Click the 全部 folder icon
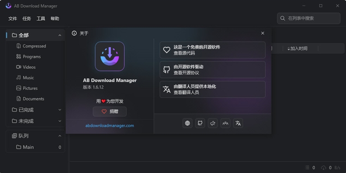346x173 pixels. pyautogui.click(x=14, y=36)
